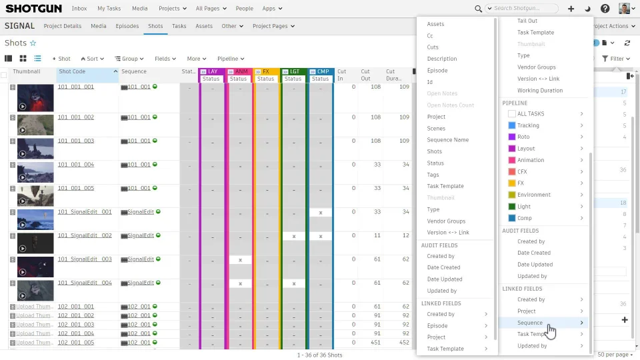Switch to thumbnail grid view
The width and height of the screenshot is (640, 360).
[x=23, y=59]
